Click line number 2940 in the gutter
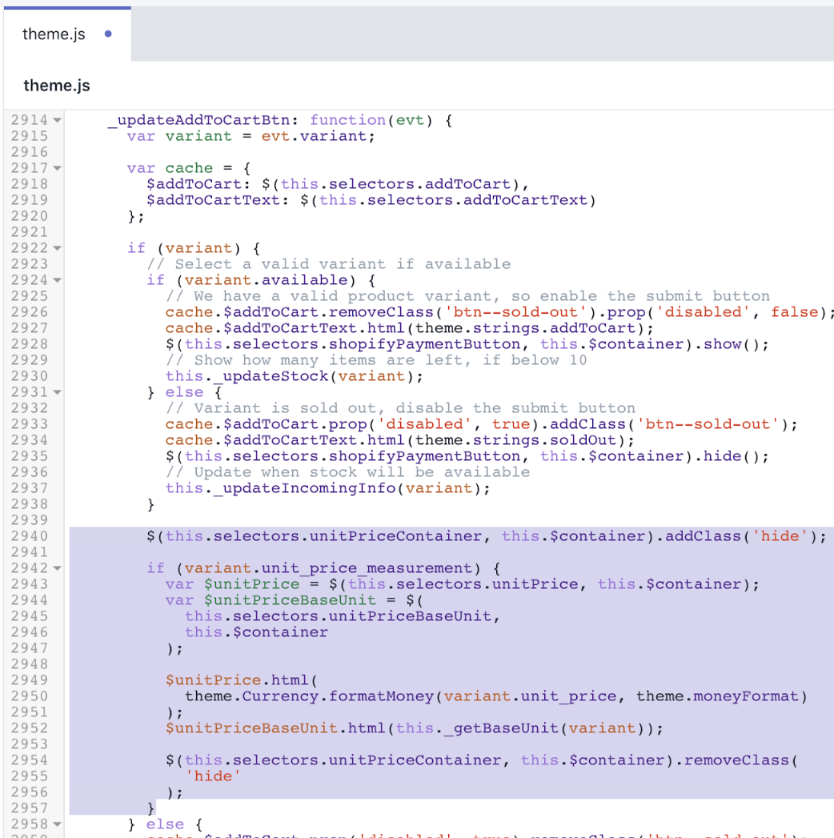 (x=29, y=536)
